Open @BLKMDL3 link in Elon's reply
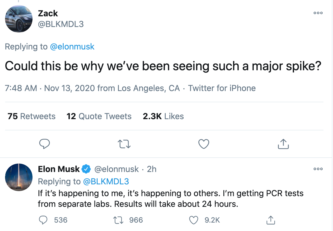Image resolution: width=333 pixels, height=231 pixels. [106, 182]
